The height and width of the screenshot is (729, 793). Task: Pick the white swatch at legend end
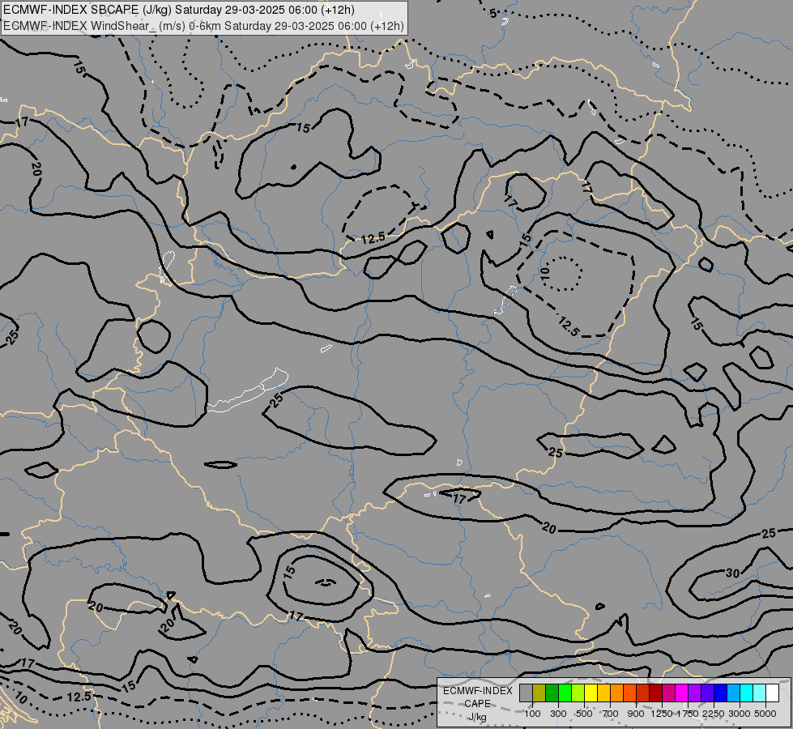click(x=772, y=693)
